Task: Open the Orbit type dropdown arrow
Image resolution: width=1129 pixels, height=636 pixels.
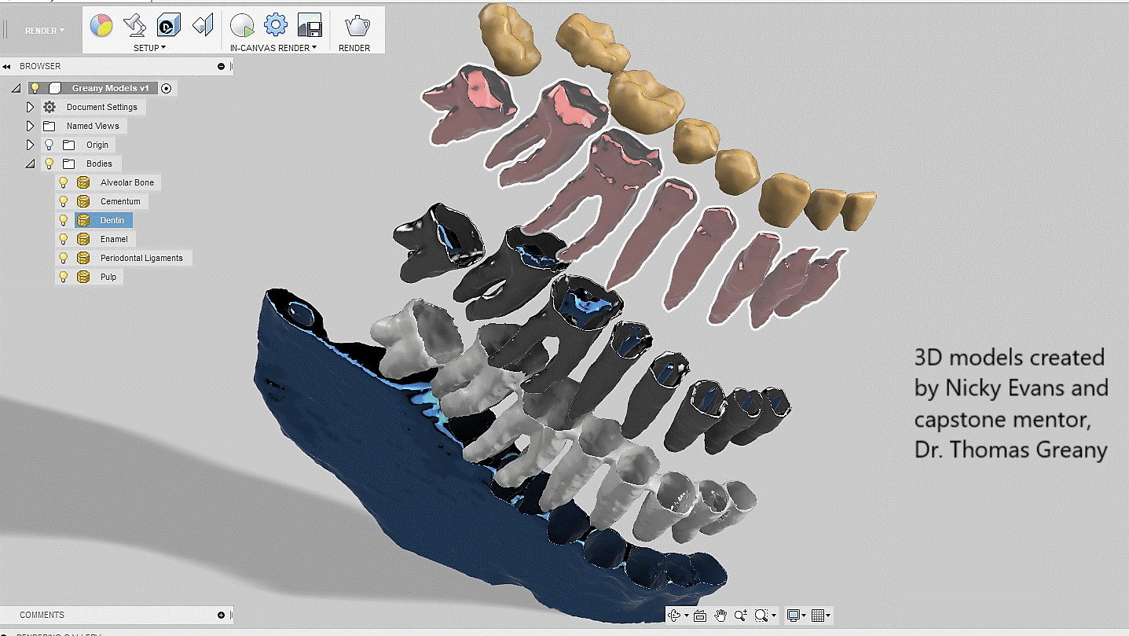Action: point(687,616)
